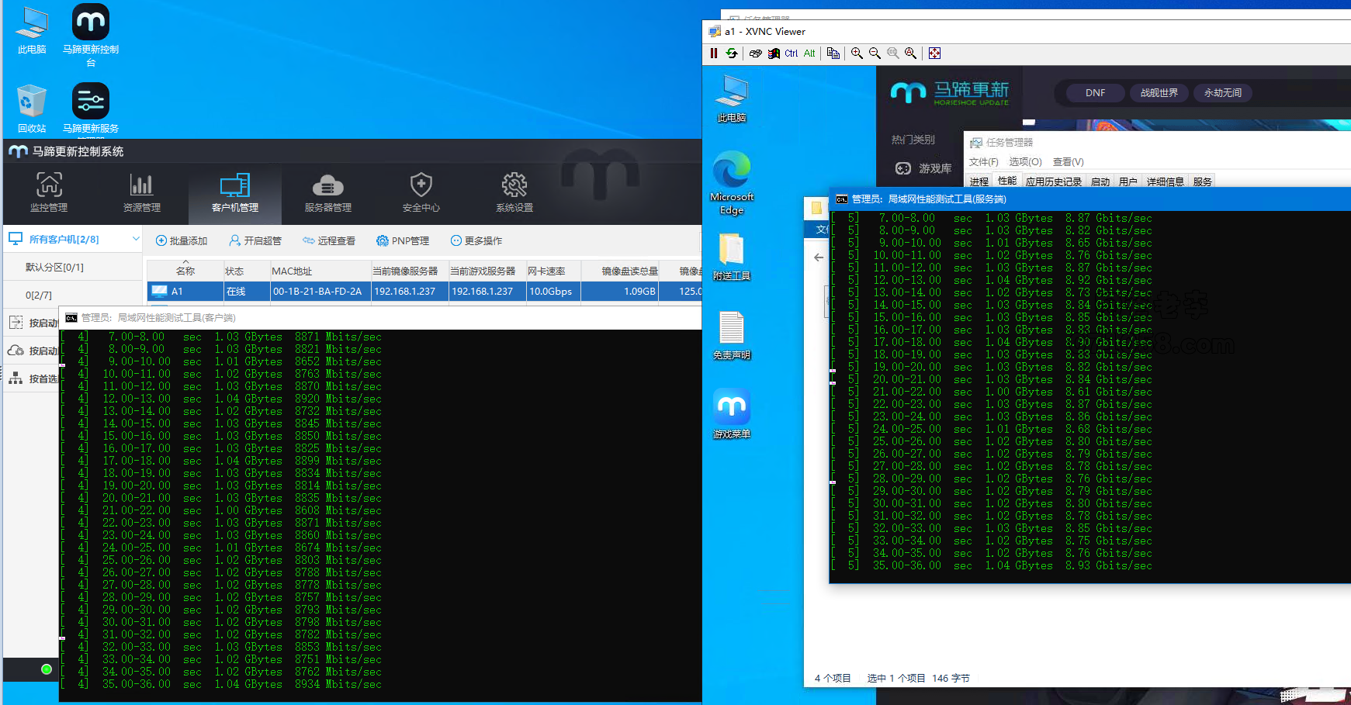Screen dimensions: 1351x705
Task: Click 批量添加 button
Action: pos(182,241)
